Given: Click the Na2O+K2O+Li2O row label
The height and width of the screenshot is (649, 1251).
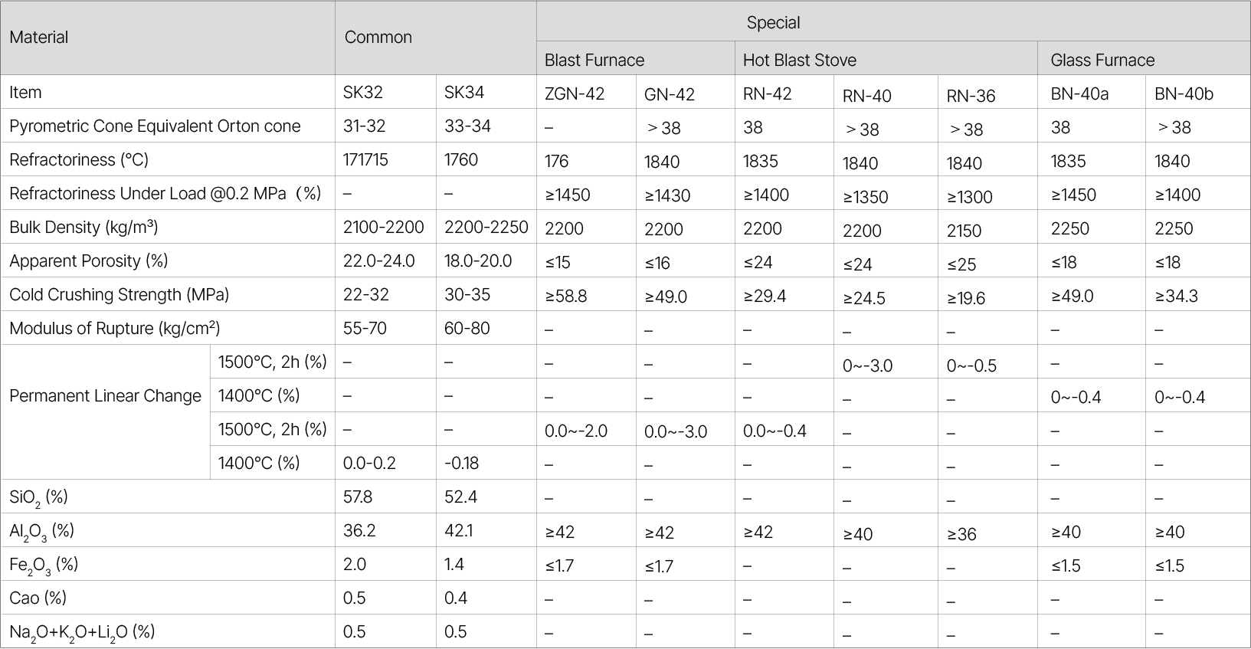Looking at the screenshot, I should pos(82,632).
